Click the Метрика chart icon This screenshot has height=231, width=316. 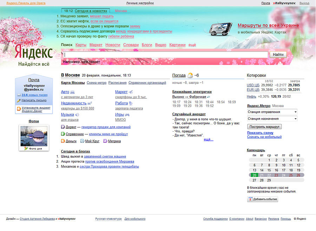(x=104, y=141)
